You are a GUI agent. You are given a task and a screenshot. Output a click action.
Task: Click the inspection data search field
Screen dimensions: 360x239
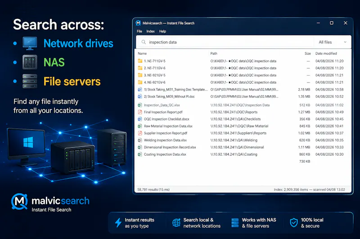click(225, 42)
